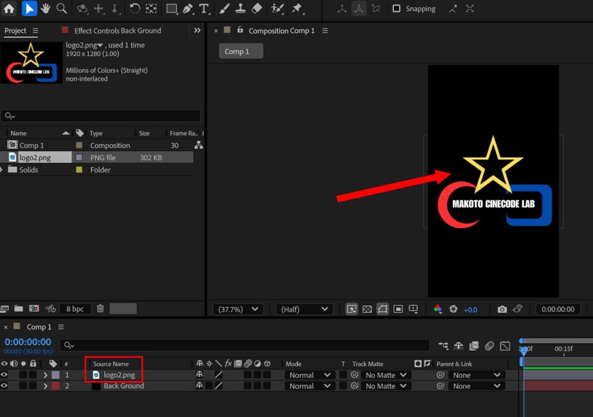Click the Interpret Footage icon in Project panel

(5, 308)
